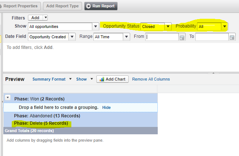Expand the Show opportunities dropdown
The height and width of the screenshot is (156, 239).
(96, 26)
